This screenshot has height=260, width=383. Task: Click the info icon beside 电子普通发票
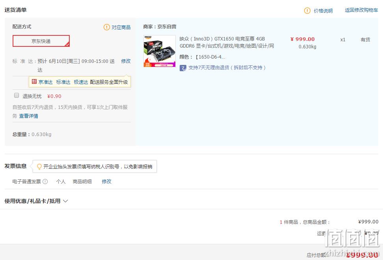[x=45, y=181]
